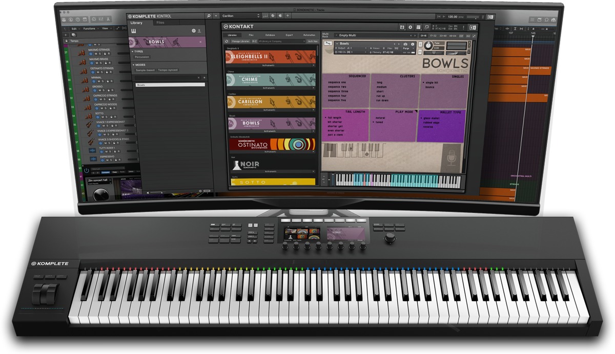Click the refresh icon beside Manage Libraries

click(x=227, y=40)
